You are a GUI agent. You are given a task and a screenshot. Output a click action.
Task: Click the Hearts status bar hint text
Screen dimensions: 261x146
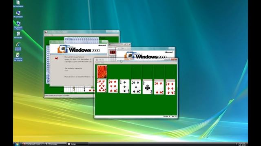pyautogui.click(x=57, y=96)
